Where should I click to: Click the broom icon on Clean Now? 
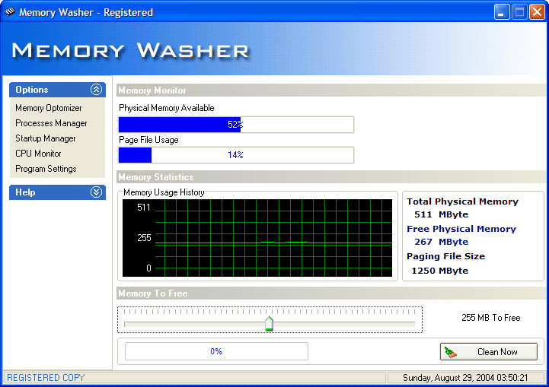(450, 352)
